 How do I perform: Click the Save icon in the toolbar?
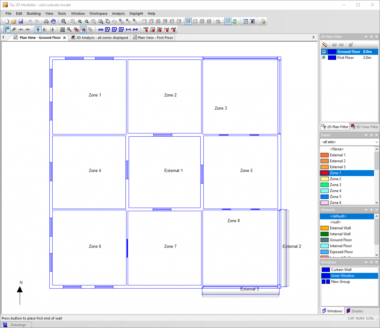coord(21,21)
